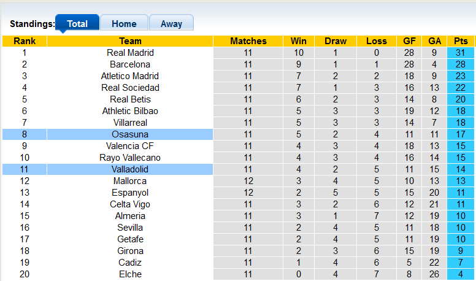476x281 pixels.
Task: Click the Elche team name
Action: (130, 274)
